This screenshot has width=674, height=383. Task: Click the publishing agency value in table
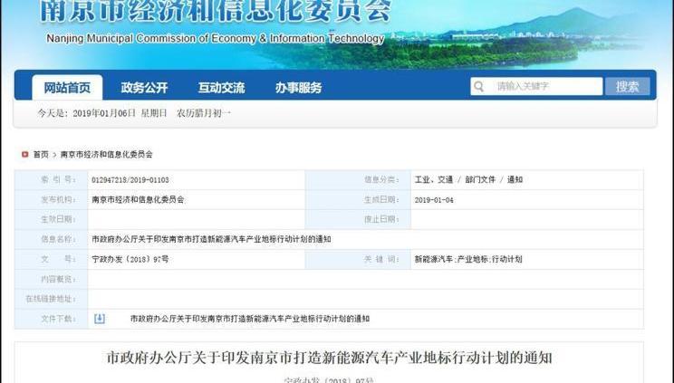138,199
